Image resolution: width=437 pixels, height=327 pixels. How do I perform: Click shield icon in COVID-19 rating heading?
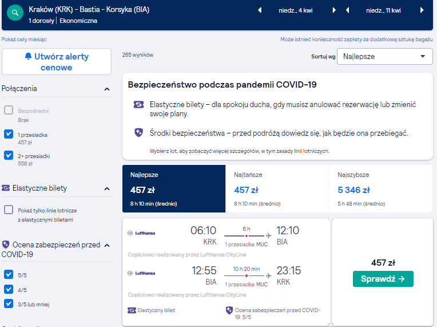tap(6, 245)
